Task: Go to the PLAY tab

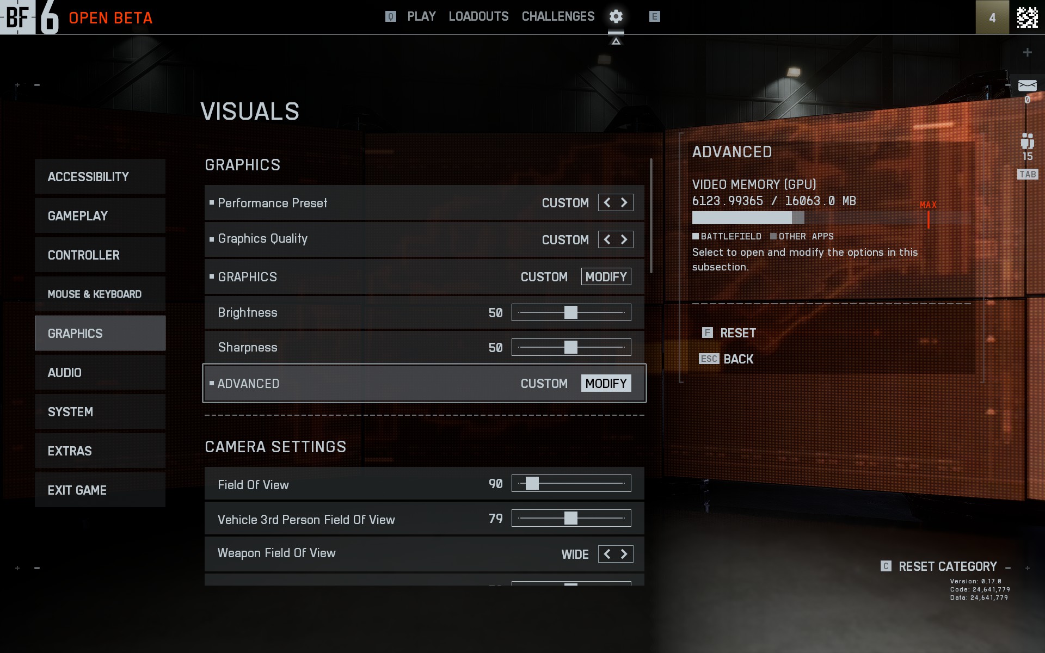Action: pos(421,16)
